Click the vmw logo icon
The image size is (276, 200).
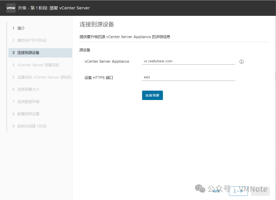11,8
